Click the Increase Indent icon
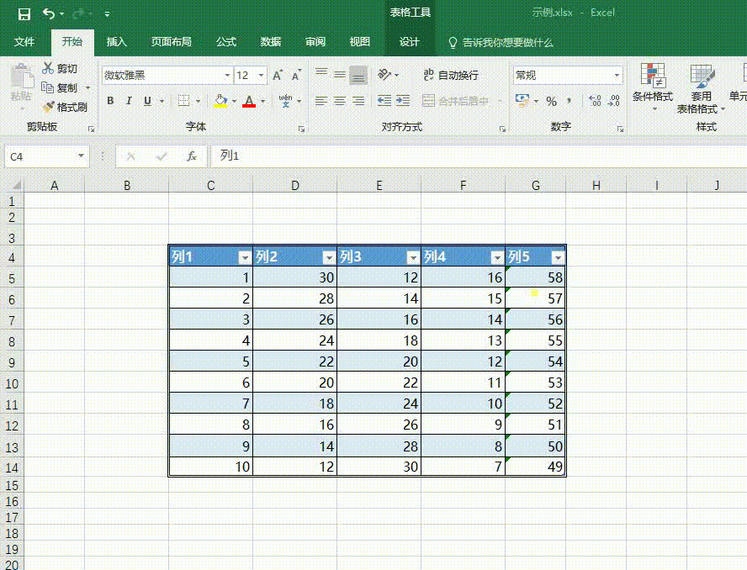Screen dimensions: 747x570 (404, 101)
